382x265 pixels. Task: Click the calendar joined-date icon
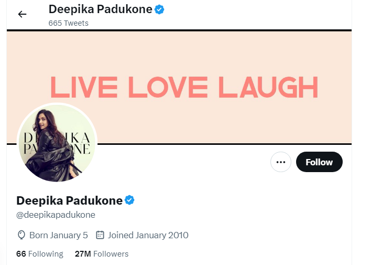click(100, 235)
